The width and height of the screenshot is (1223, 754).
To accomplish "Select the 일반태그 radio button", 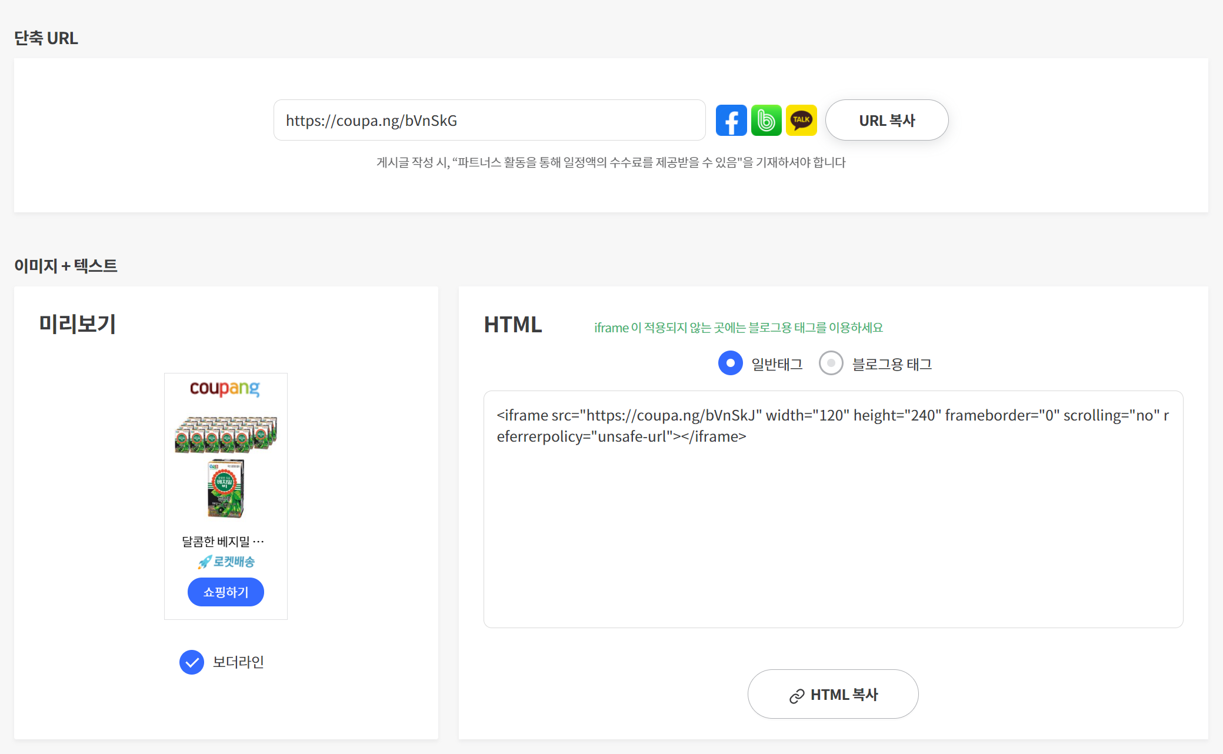I will coord(730,363).
